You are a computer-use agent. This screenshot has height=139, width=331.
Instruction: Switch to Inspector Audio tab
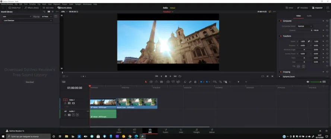(x=309, y=16)
